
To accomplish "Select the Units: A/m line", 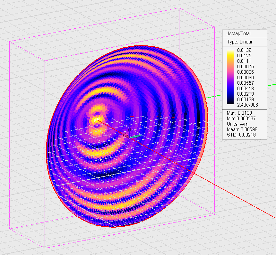I will coord(238,124).
